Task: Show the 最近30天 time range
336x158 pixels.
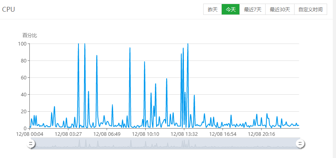Action: coord(280,9)
